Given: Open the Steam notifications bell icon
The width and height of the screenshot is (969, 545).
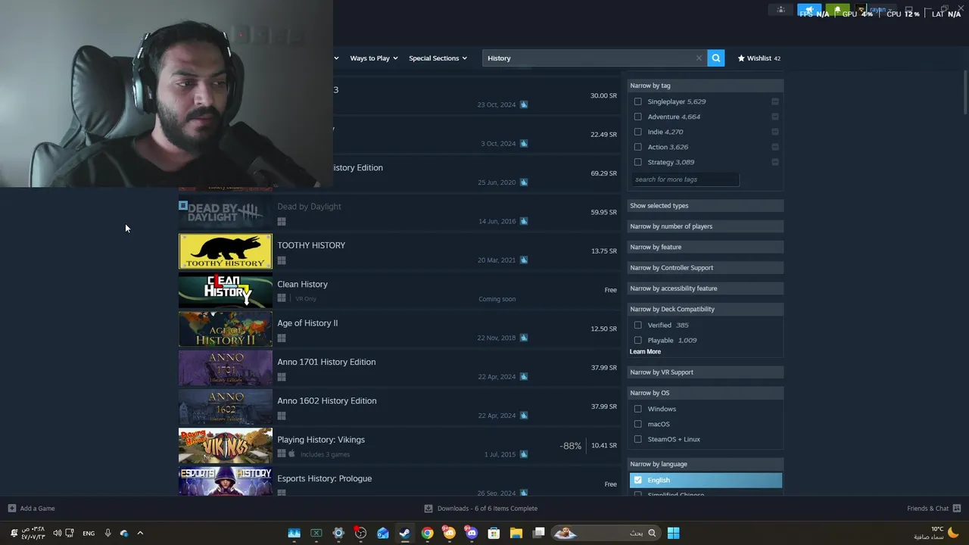Looking at the screenshot, I should (x=837, y=10).
